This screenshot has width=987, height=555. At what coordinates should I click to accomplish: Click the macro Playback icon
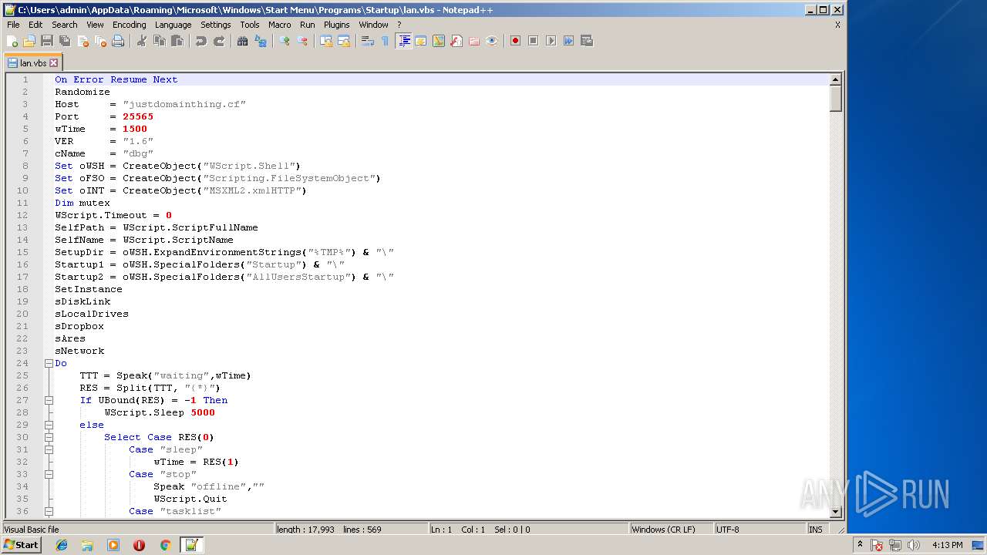click(x=551, y=41)
